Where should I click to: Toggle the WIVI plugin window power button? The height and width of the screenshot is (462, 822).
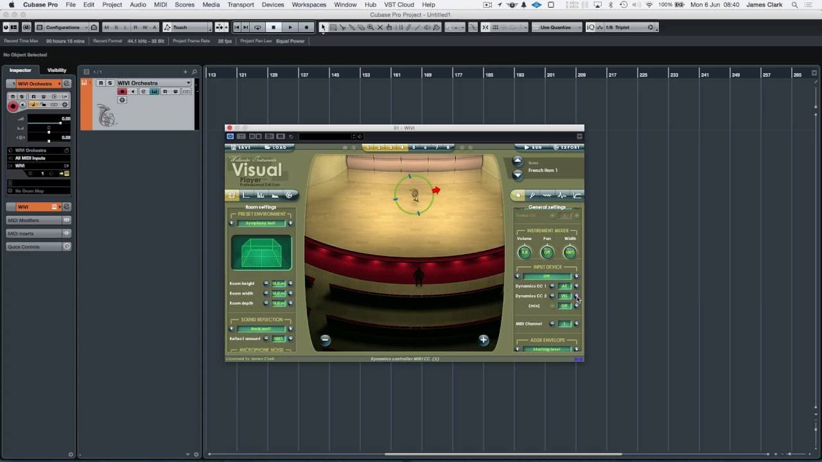click(x=230, y=136)
